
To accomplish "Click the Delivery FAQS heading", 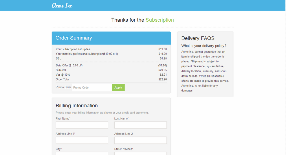I will (x=198, y=38).
